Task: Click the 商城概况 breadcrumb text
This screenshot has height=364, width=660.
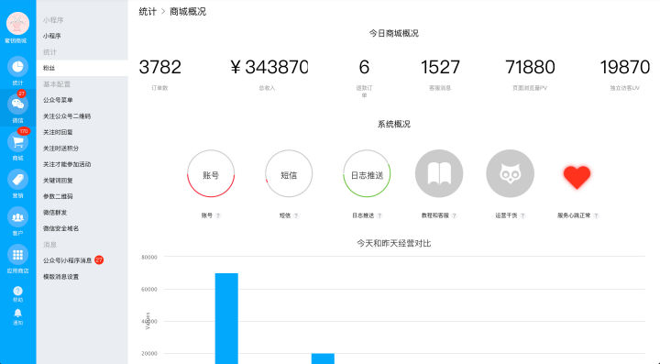Action: pyautogui.click(x=188, y=11)
